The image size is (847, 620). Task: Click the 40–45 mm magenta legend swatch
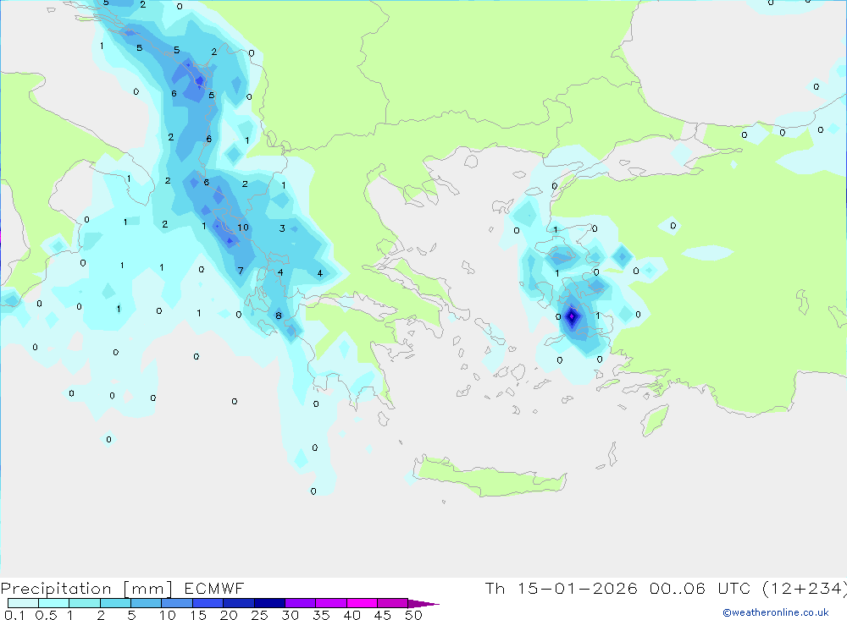(x=362, y=603)
